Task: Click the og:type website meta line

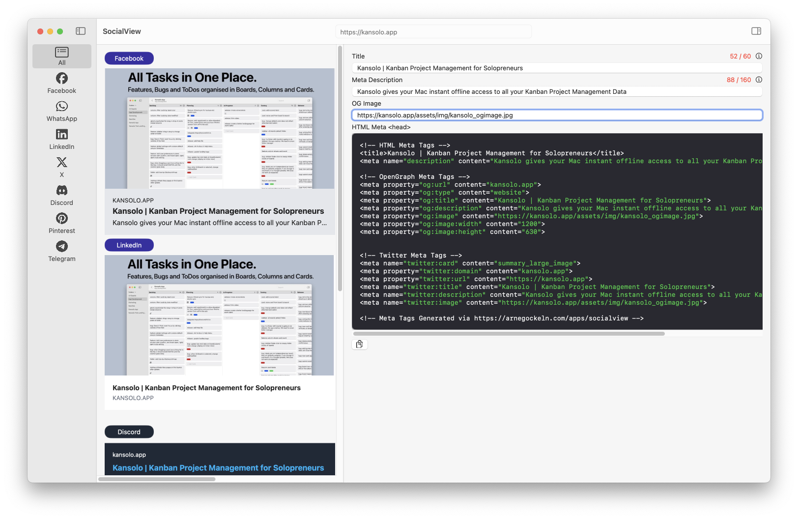Action: point(444,192)
